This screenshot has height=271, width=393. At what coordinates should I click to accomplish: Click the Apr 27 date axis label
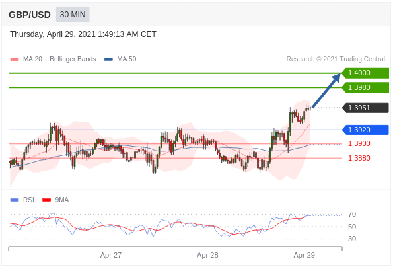(x=111, y=255)
